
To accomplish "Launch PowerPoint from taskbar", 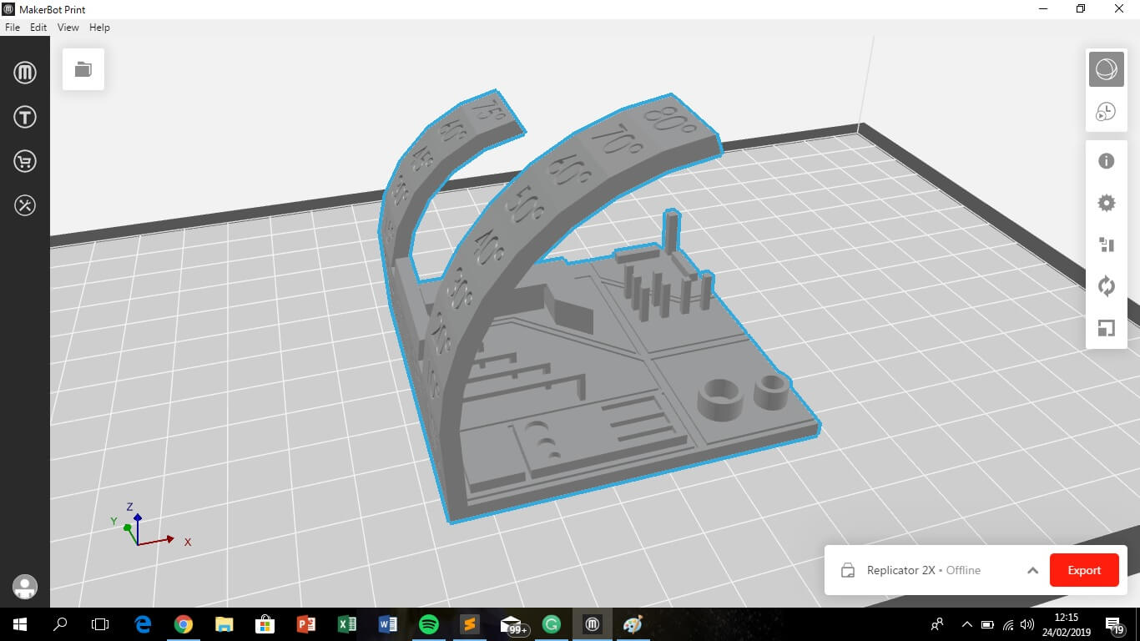I will click(306, 624).
